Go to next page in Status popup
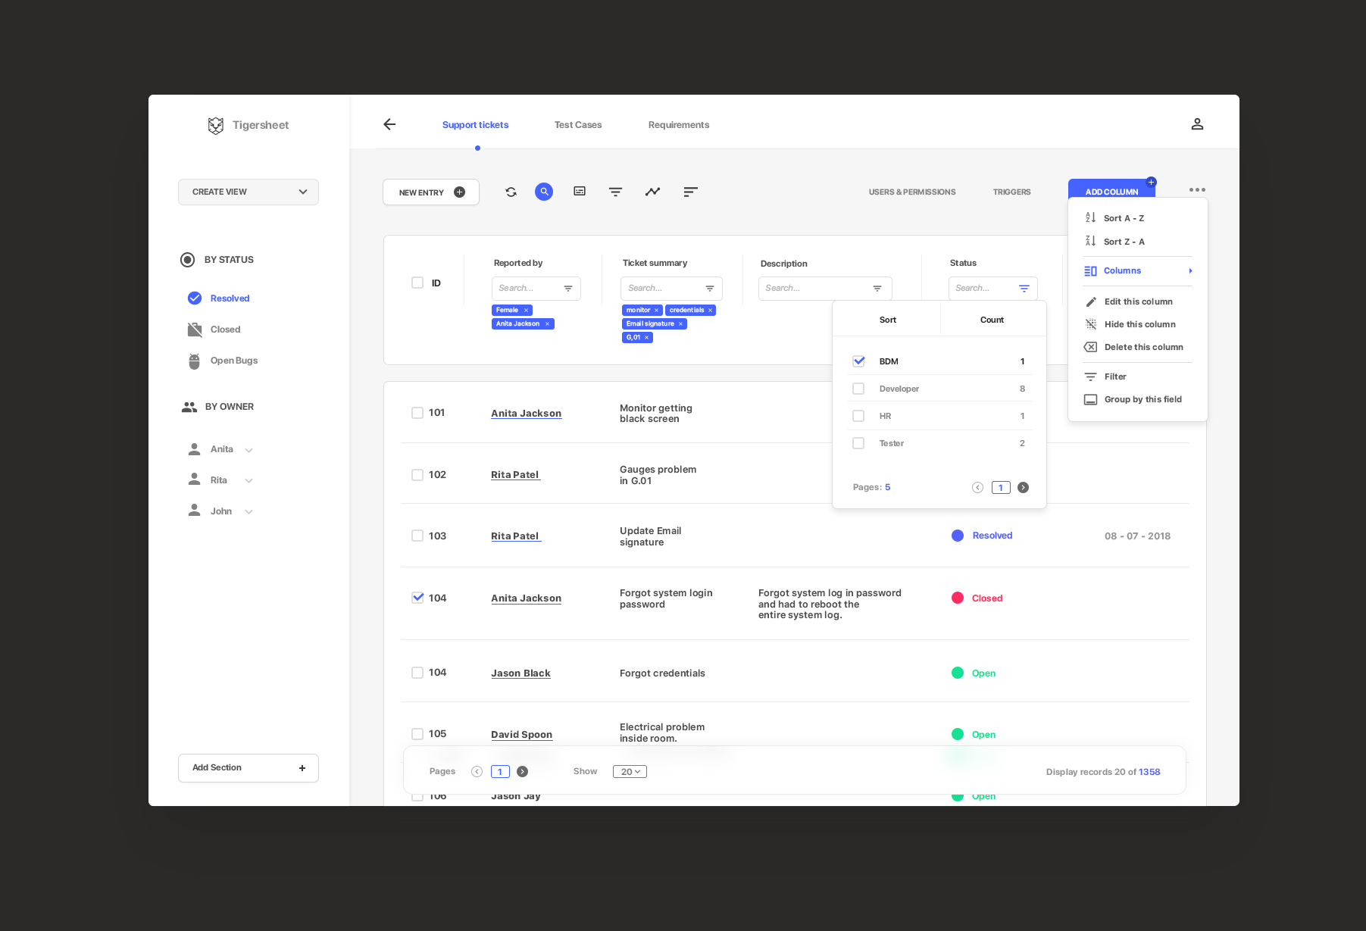 [x=1023, y=488]
